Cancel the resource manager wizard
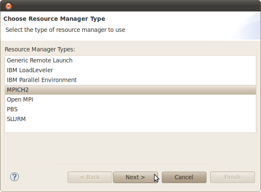 tap(184, 178)
